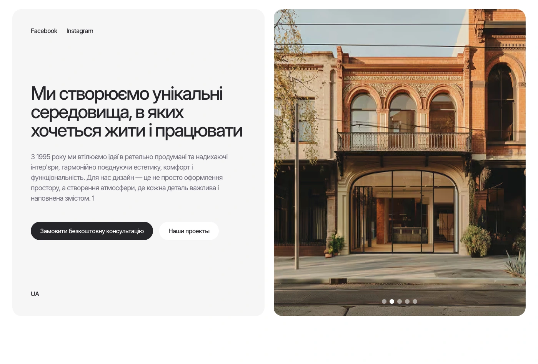Go to the first slide dot
The width and height of the screenshot is (538, 364).
tap(384, 301)
